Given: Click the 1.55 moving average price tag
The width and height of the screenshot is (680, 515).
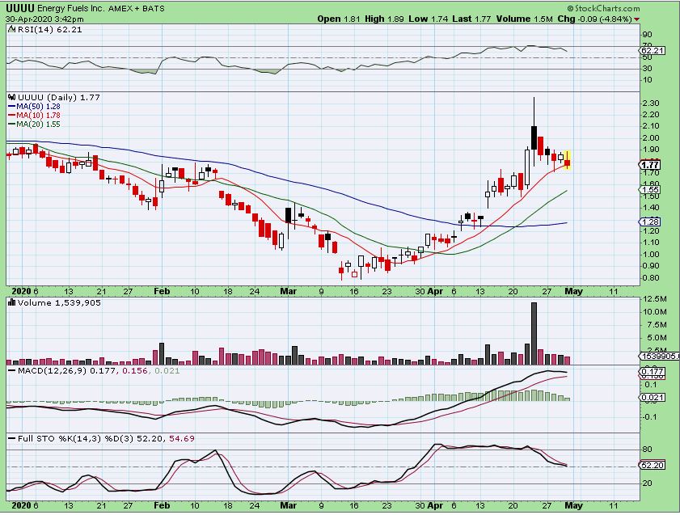Looking at the screenshot, I should 650,190.
